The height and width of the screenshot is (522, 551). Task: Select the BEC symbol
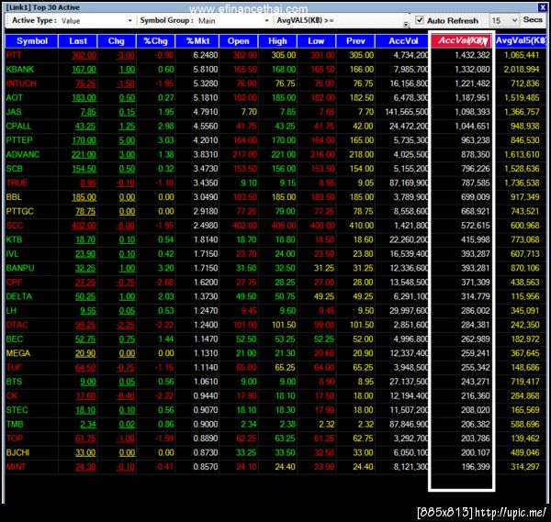pyautogui.click(x=15, y=339)
